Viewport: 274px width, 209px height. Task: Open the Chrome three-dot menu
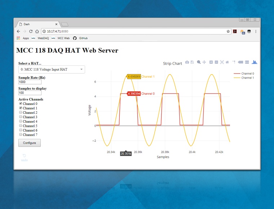pyautogui.click(x=256, y=31)
